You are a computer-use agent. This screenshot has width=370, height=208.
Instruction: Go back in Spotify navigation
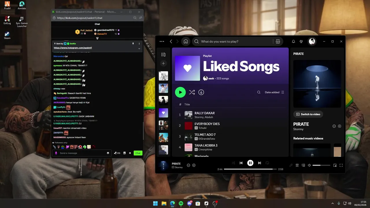coord(171,41)
